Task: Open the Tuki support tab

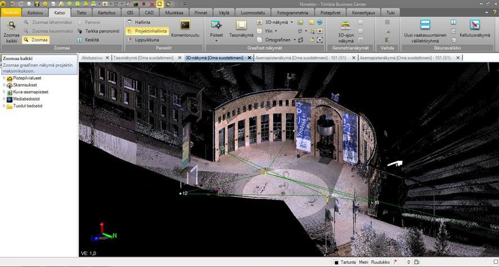Action: [390, 13]
